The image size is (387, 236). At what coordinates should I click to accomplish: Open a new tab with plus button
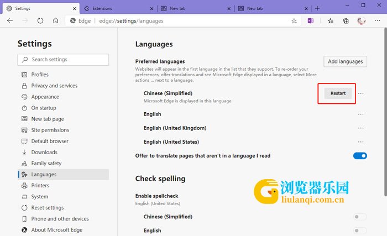click(317, 8)
